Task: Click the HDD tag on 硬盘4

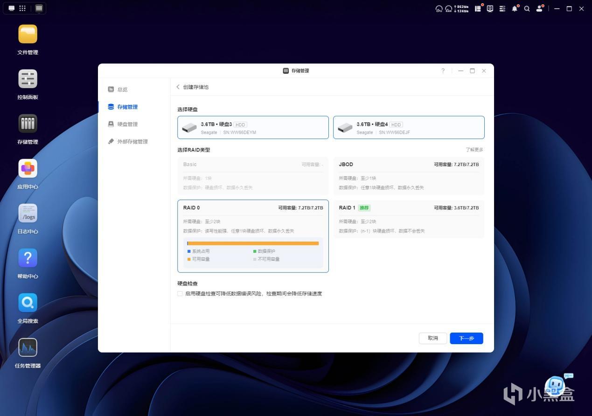Action: [x=396, y=125]
